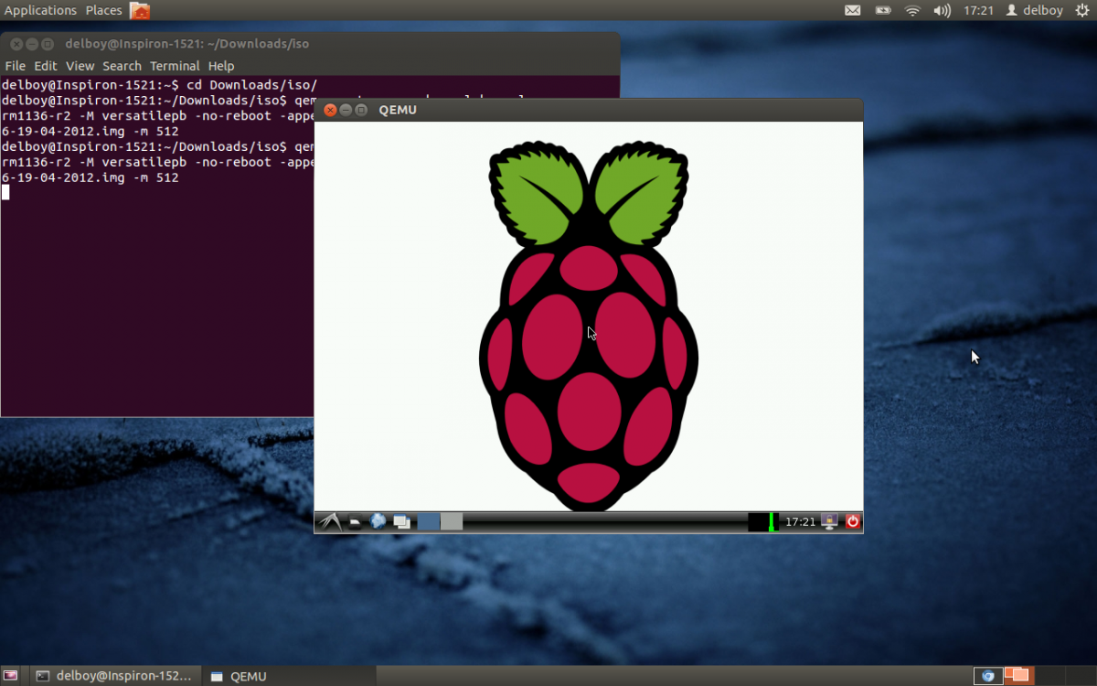This screenshot has width=1097, height=686.
Task: Click the last '6-19-04-2012.img -m 512' terminal line
Action: point(91,177)
